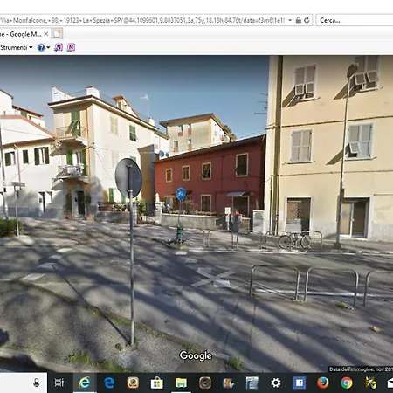Expand the Help icon dropdown arrow
The height and width of the screenshot is (393, 393).
[48, 47]
